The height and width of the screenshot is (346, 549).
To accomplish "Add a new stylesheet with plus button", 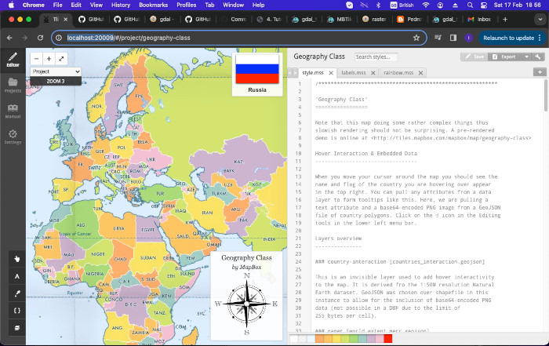I will (540, 72).
